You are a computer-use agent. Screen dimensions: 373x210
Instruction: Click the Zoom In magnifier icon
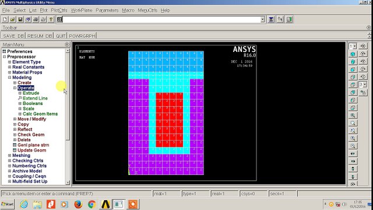(x=353, y=138)
